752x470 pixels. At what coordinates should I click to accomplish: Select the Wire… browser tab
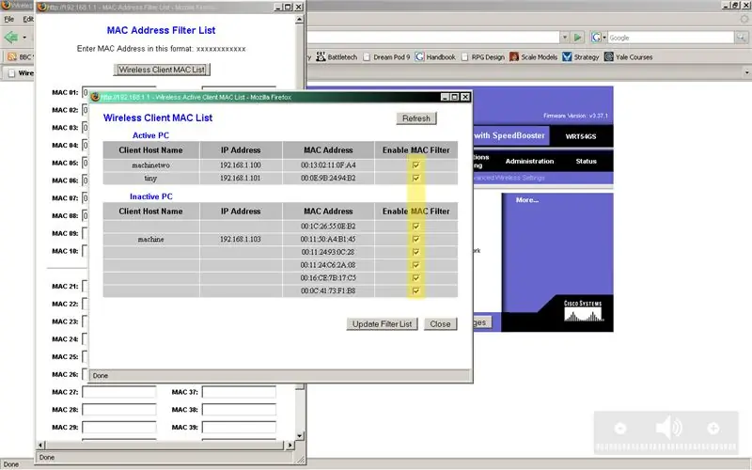(20, 73)
